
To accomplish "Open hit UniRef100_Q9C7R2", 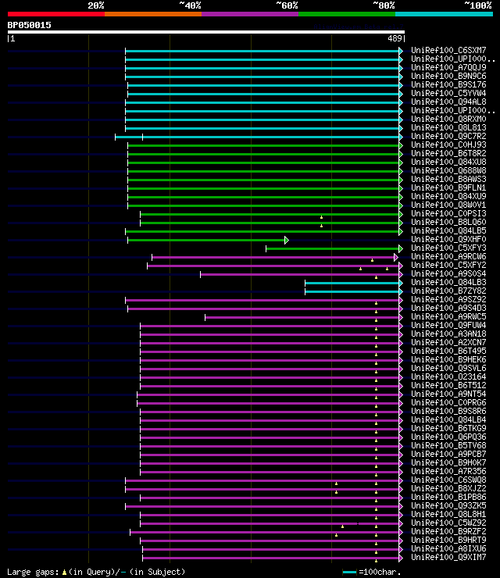I will coord(448,136).
